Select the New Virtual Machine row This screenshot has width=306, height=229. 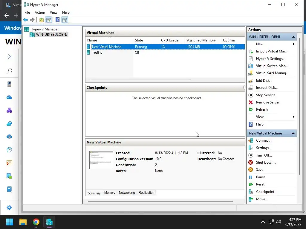(166, 47)
